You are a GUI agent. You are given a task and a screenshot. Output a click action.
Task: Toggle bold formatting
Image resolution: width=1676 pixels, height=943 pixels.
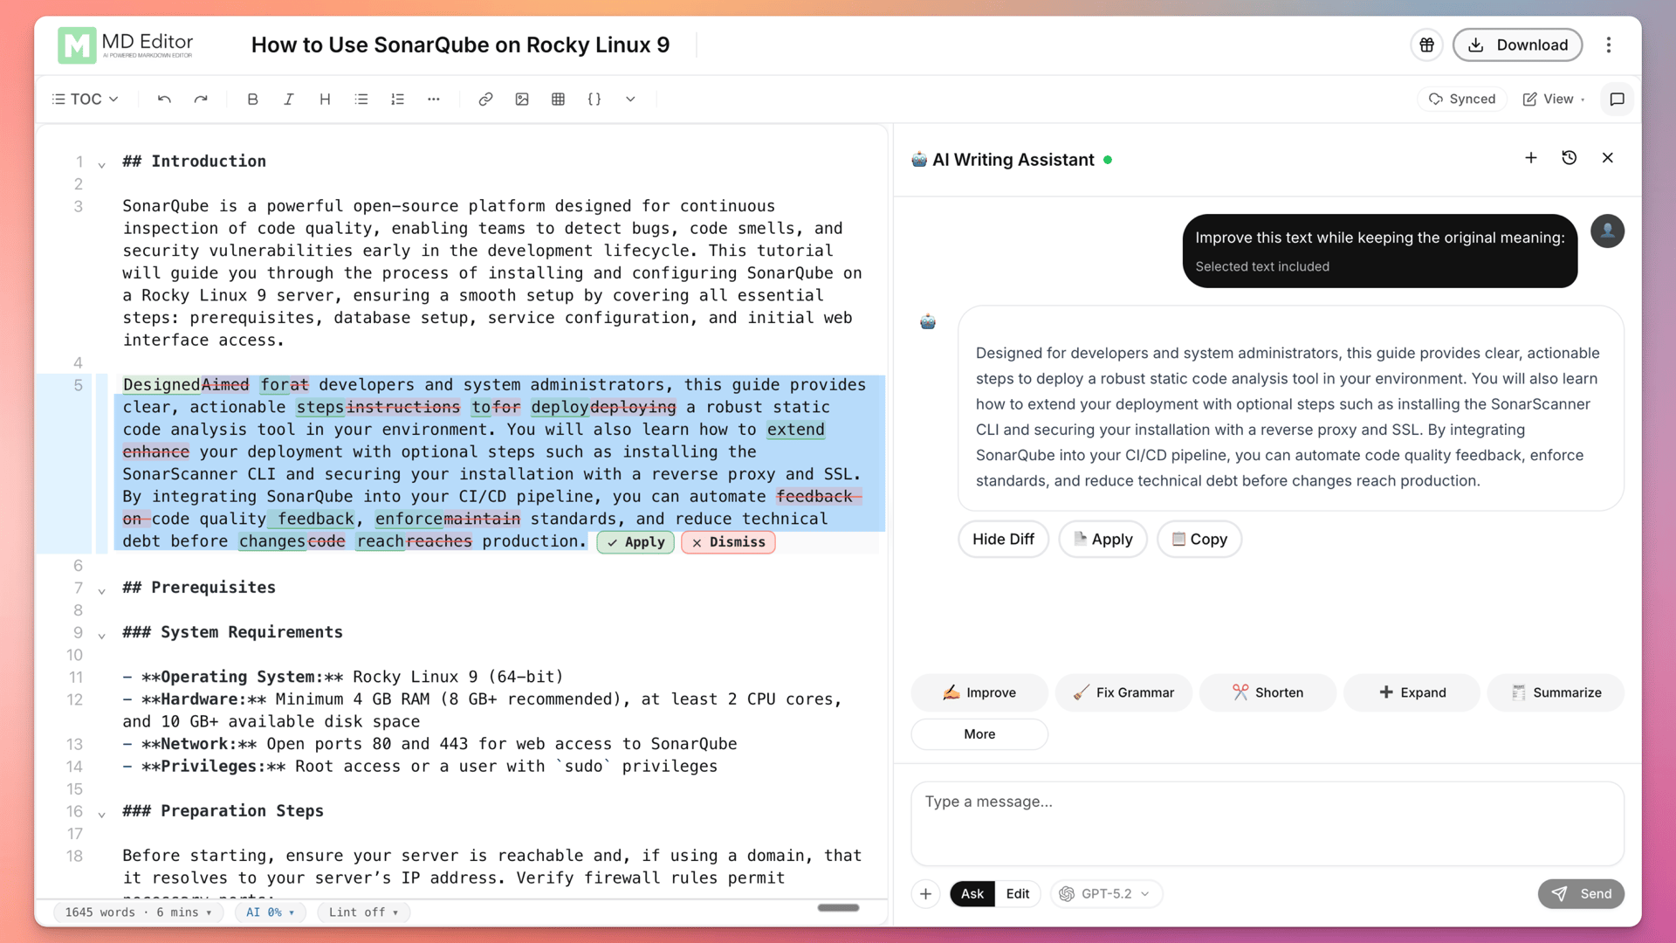(252, 100)
